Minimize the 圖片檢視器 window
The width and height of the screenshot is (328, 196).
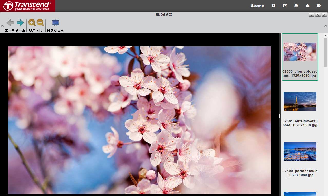(x=312, y=15)
